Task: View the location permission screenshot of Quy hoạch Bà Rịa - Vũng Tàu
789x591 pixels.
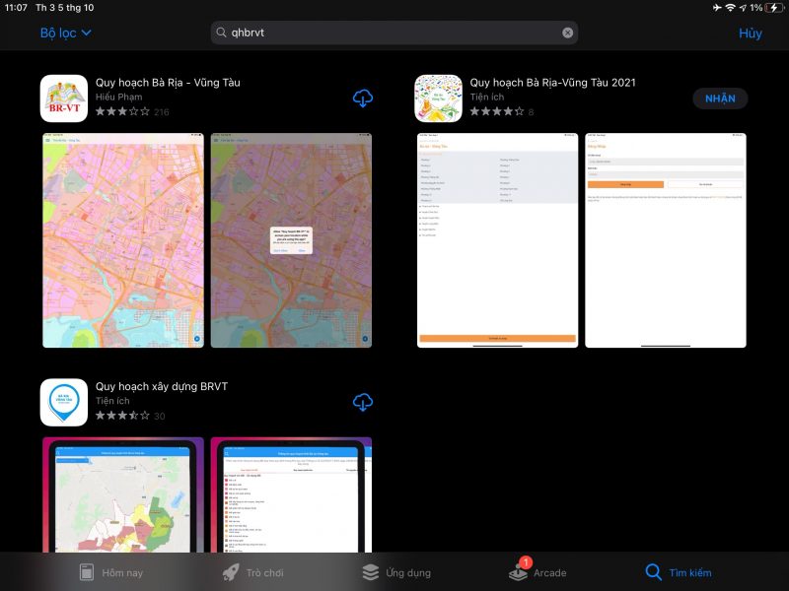Action: [291, 240]
